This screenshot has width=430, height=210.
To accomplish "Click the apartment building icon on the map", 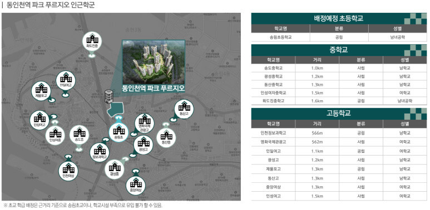I will click(109, 96).
